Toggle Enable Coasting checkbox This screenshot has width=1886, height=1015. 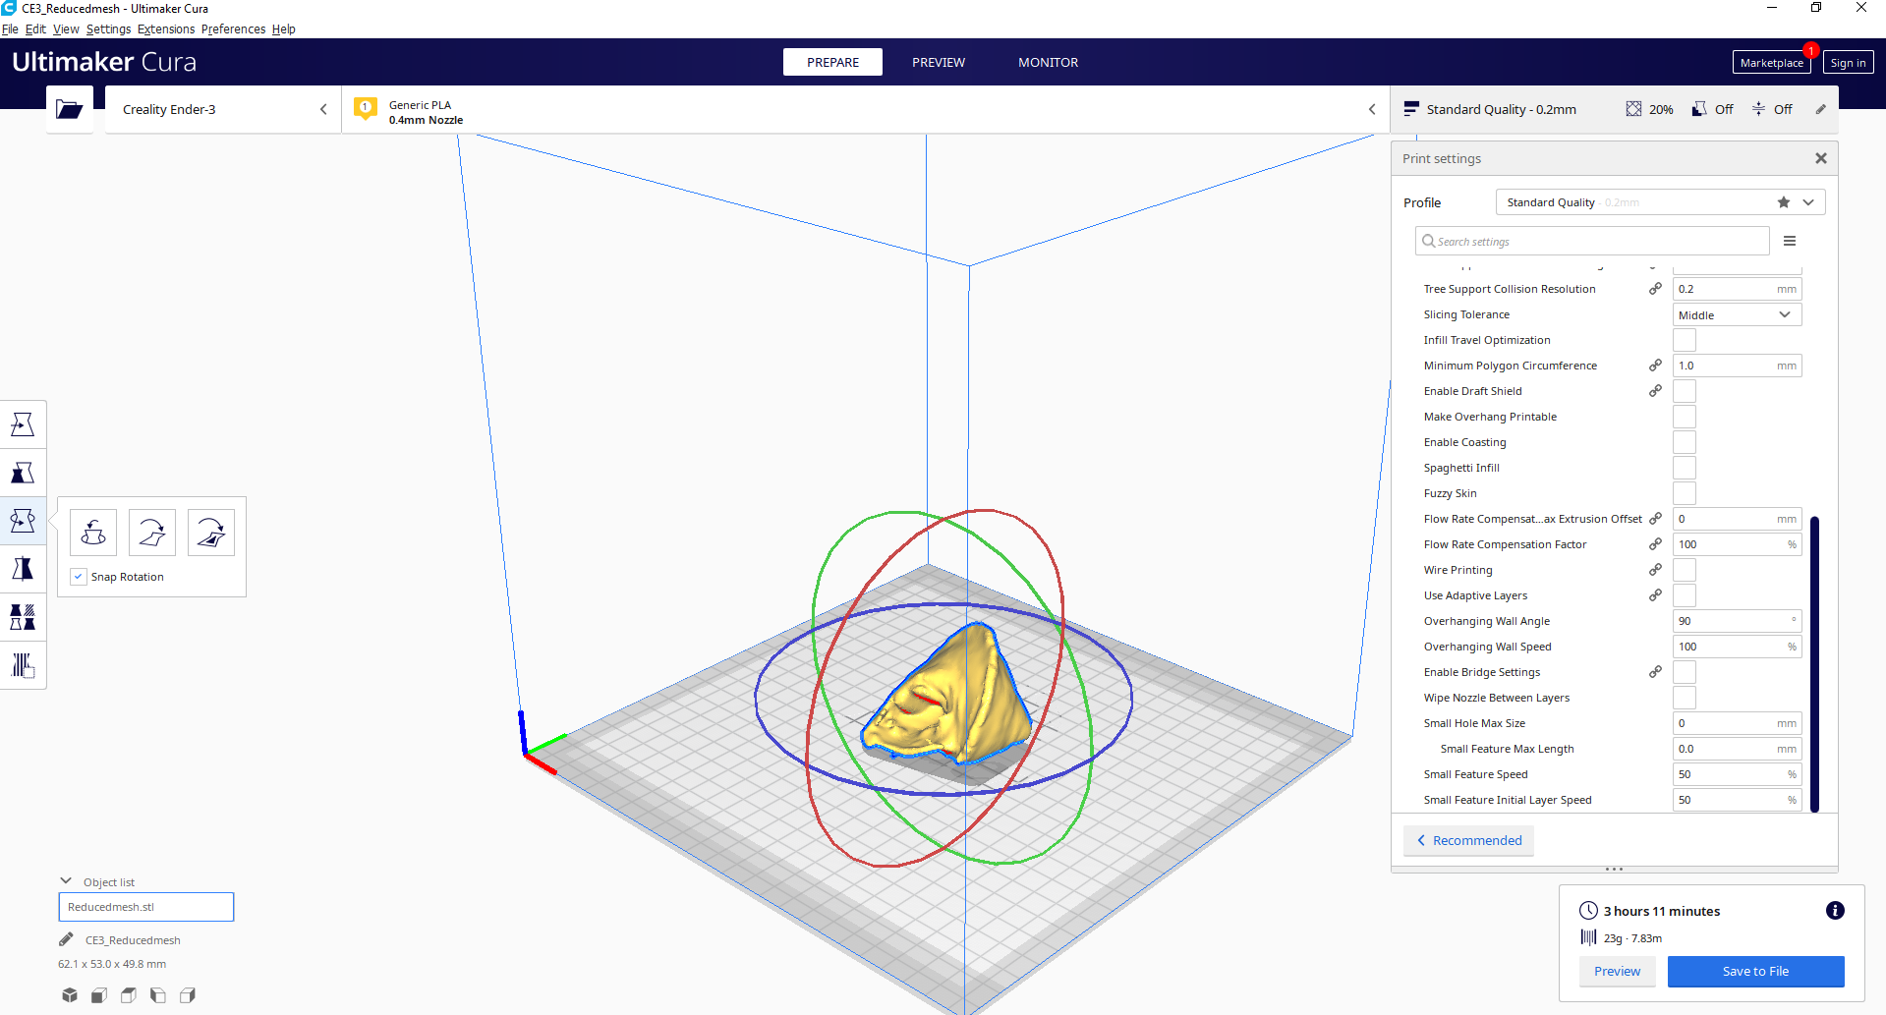click(1685, 442)
